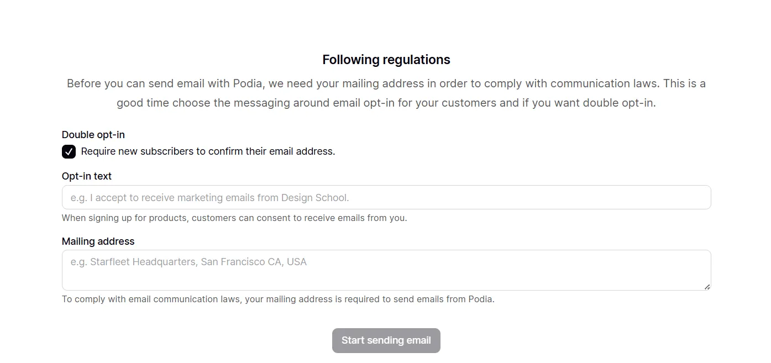Image resolution: width=771 pixels, height=363 pixels.
Task: Click the Mailing address textarea resize handle
Action: tap(707, 287)
